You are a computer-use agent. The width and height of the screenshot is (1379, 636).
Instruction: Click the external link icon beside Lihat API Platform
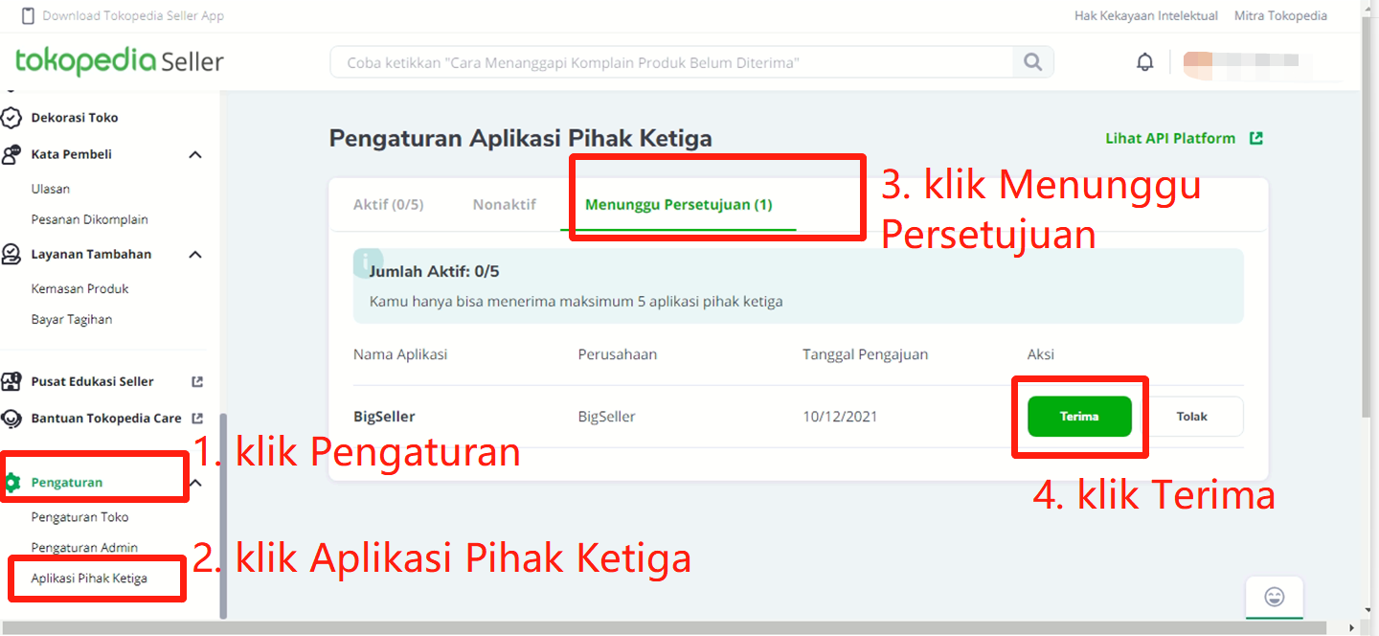tap(1255, 138)
